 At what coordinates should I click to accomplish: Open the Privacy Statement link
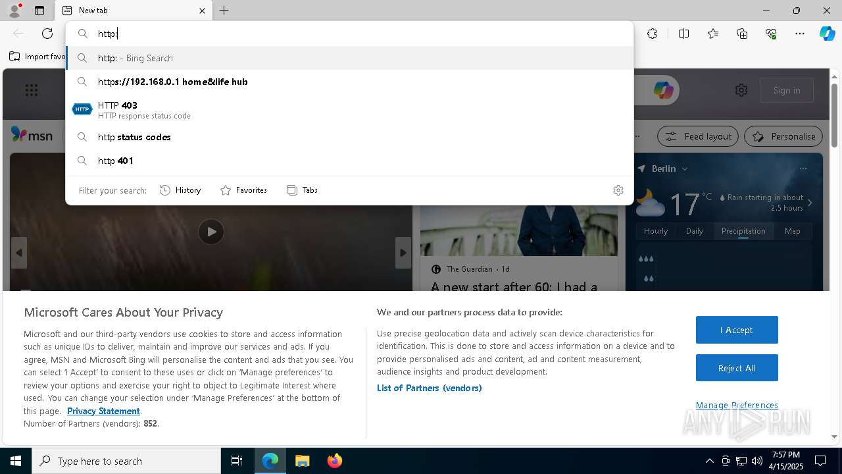(x=103, y=411)
